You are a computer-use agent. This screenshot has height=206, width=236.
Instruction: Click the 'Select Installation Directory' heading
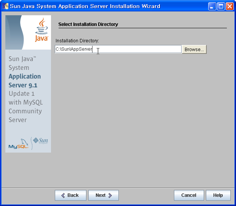coord(88,24)
